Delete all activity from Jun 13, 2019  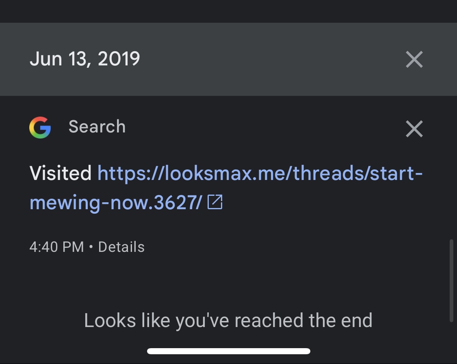414,60
